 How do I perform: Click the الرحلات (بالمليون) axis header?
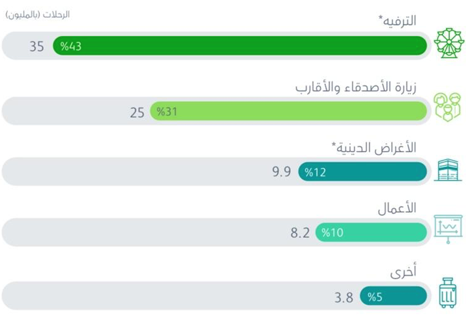[37, 15]
